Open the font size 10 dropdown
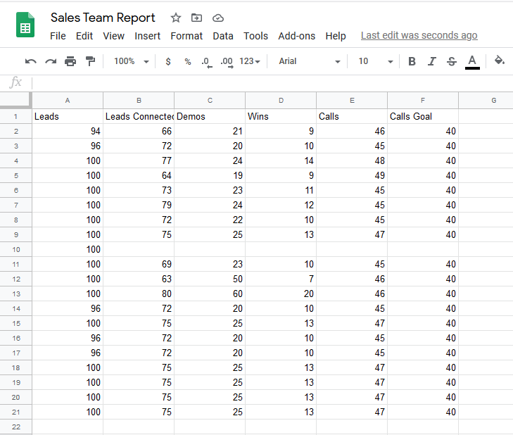 373,61
